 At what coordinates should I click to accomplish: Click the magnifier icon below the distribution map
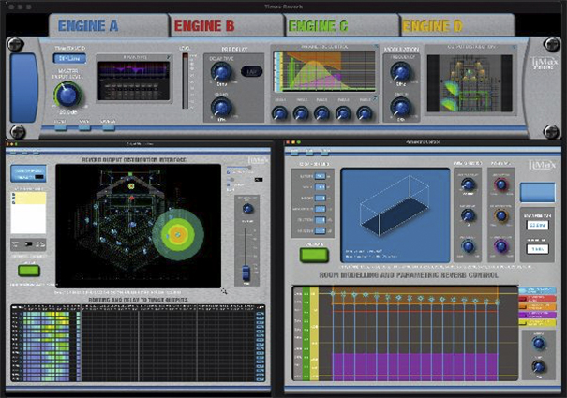pos(223,291)
